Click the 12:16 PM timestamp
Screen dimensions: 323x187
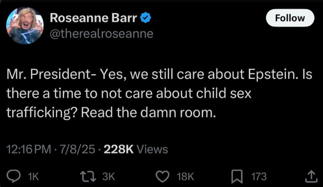(x=28, y=149)
